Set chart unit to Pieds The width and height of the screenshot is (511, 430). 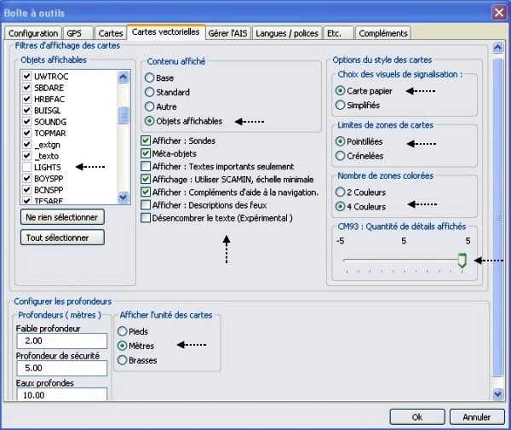click(123, 330)
